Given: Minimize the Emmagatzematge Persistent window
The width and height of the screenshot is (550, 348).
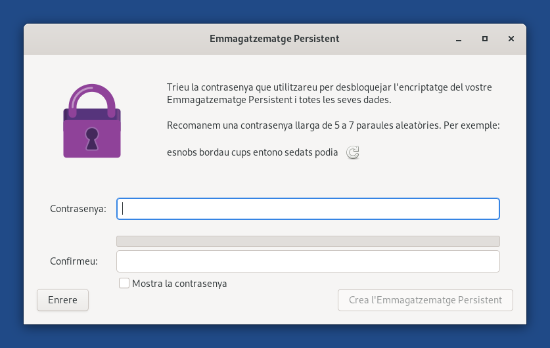Looking at the screenshot, I should [459, 39].
